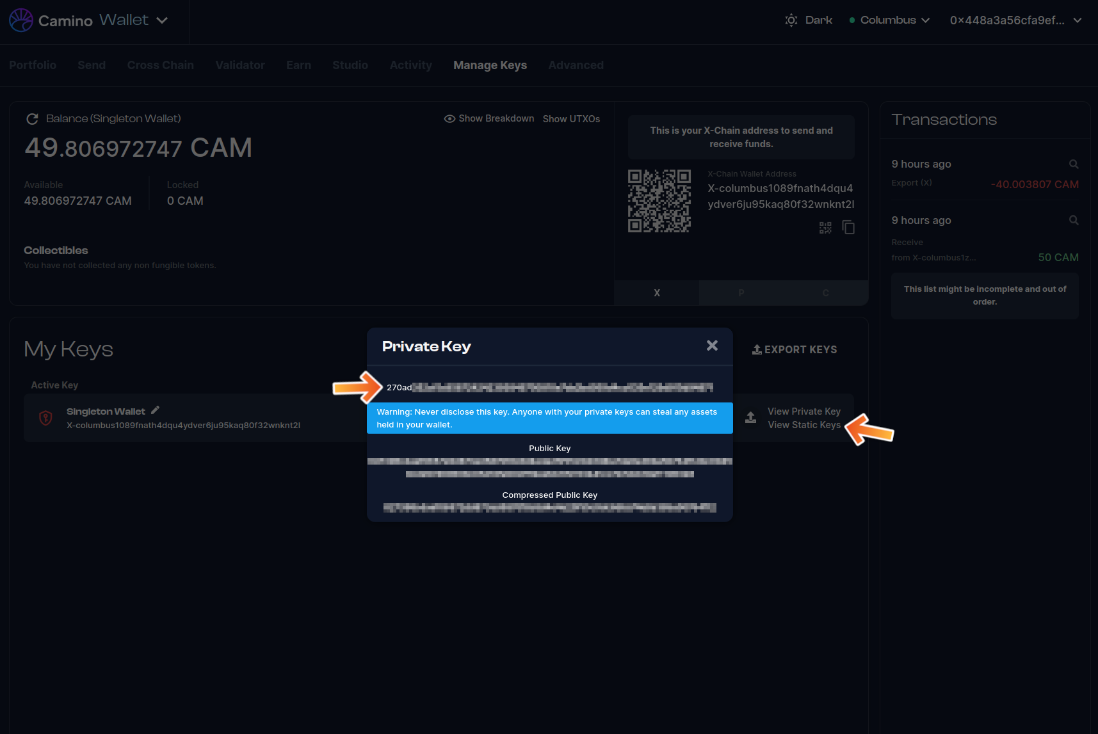
Task: Close the Private Key dialog
Action: tap(712, 346)
